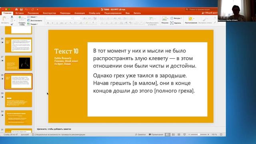
Task: Open accessibility checker in status bar
Action: pos(58,134)
